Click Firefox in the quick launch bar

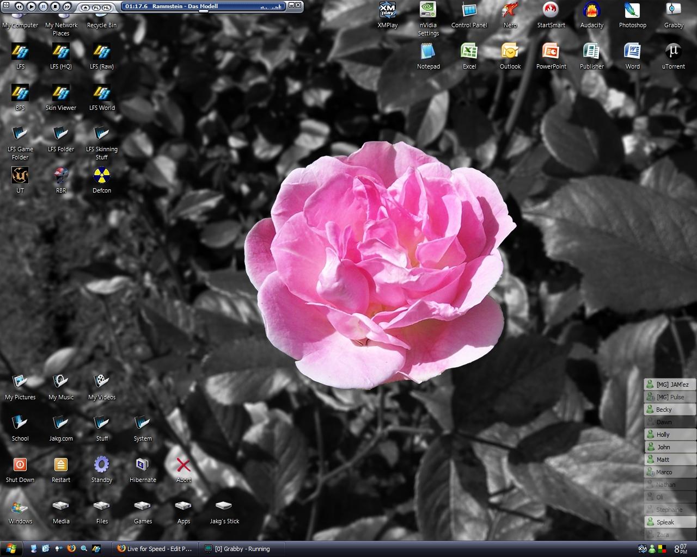coord(71,549)
